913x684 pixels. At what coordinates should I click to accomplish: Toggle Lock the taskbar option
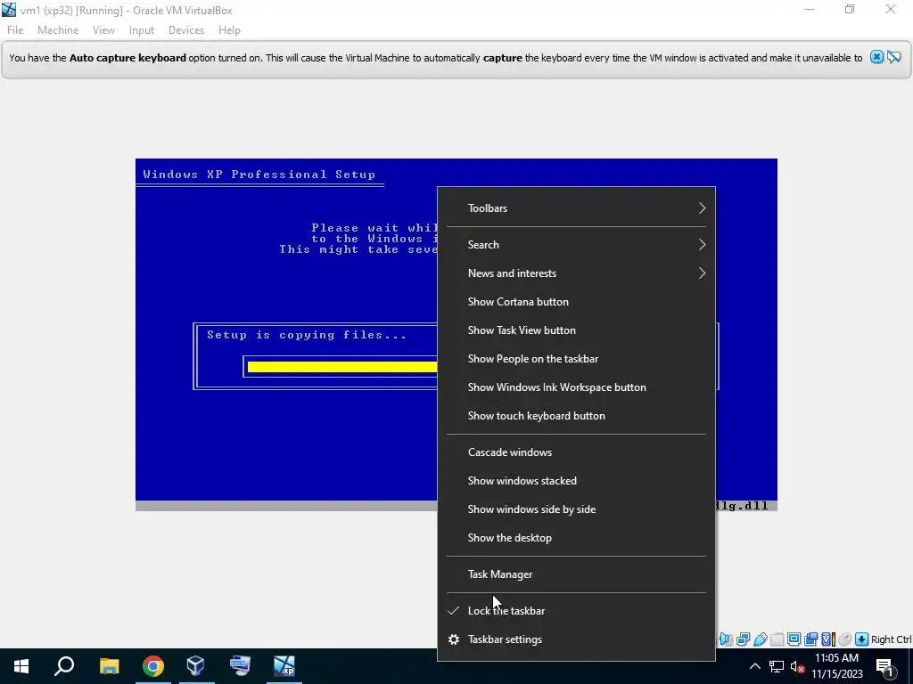[x=576, y=611]
